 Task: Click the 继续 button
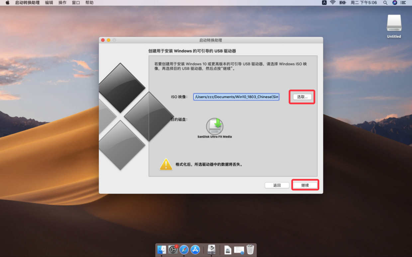click(305, 185)
